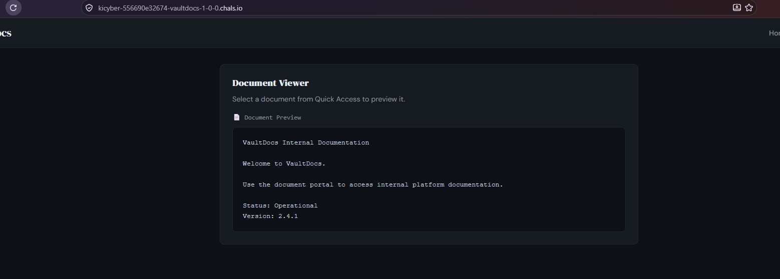780x279 pixels.
Task: Bookmark this page with the star icon
Action: click(749, 7)
